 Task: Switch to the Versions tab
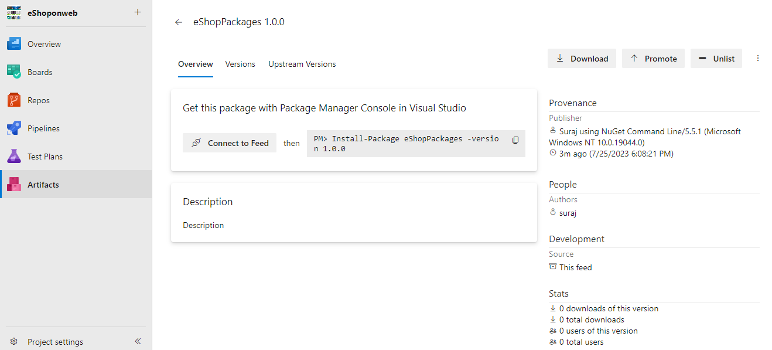coord(240,64)
